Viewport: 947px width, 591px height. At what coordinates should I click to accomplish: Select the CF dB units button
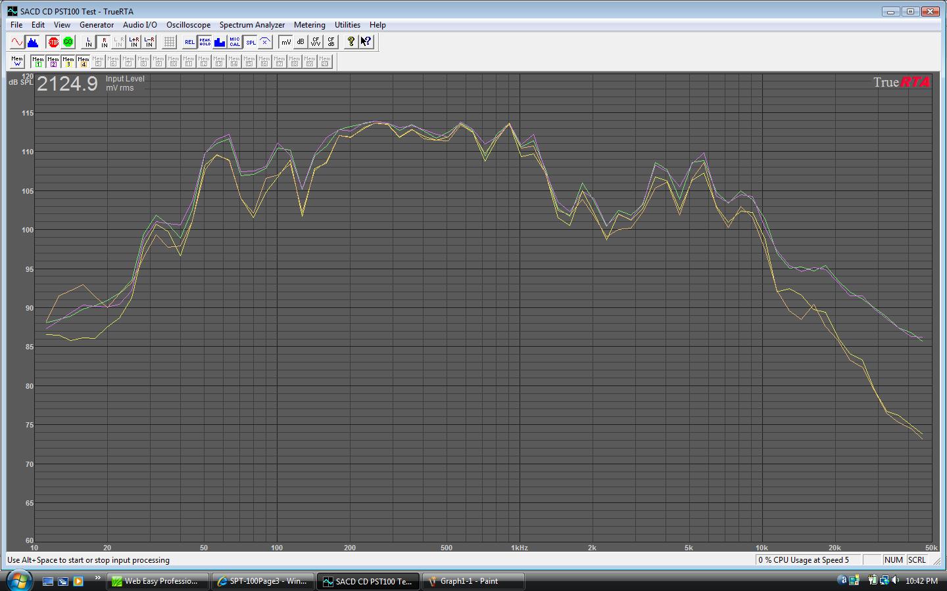point(331,42)
